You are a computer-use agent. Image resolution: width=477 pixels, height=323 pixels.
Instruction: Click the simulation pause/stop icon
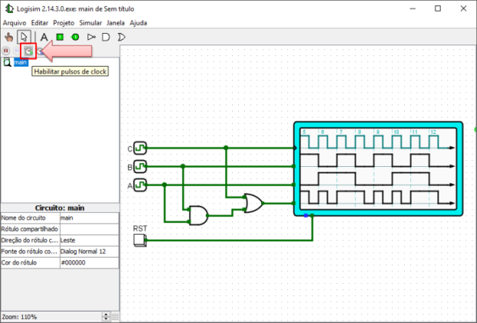[9, 51]
